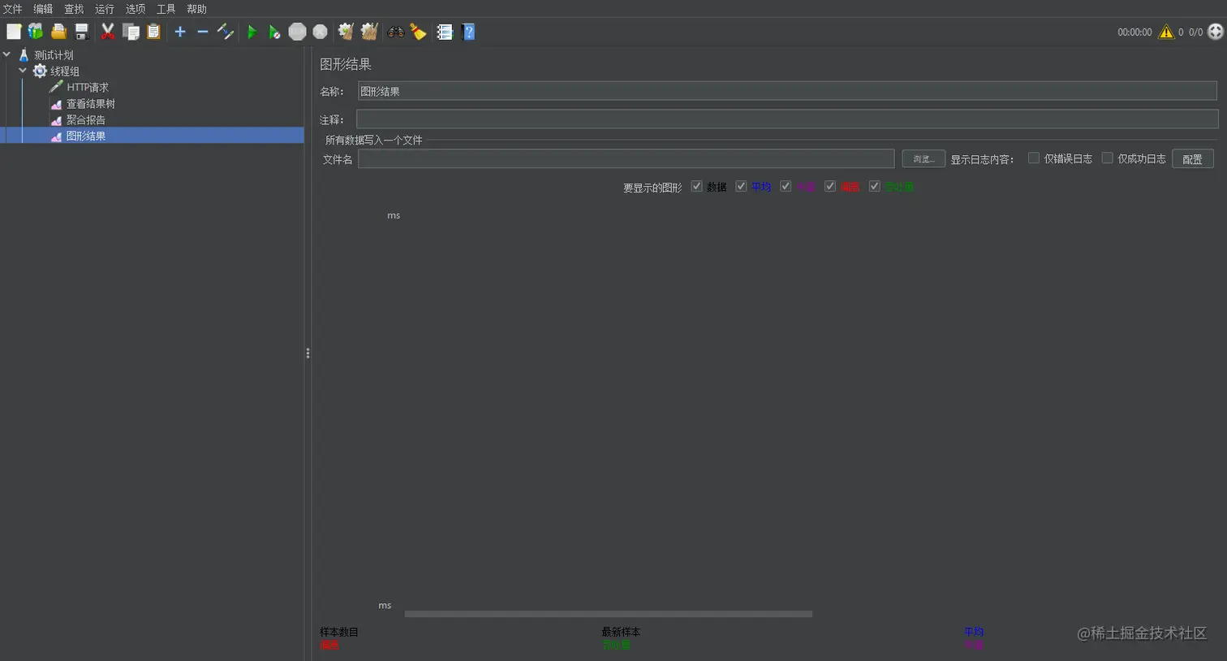Viewport: 1227px width, 661px height.
Task: Open the 运行 menu
Action: (105, 9)
